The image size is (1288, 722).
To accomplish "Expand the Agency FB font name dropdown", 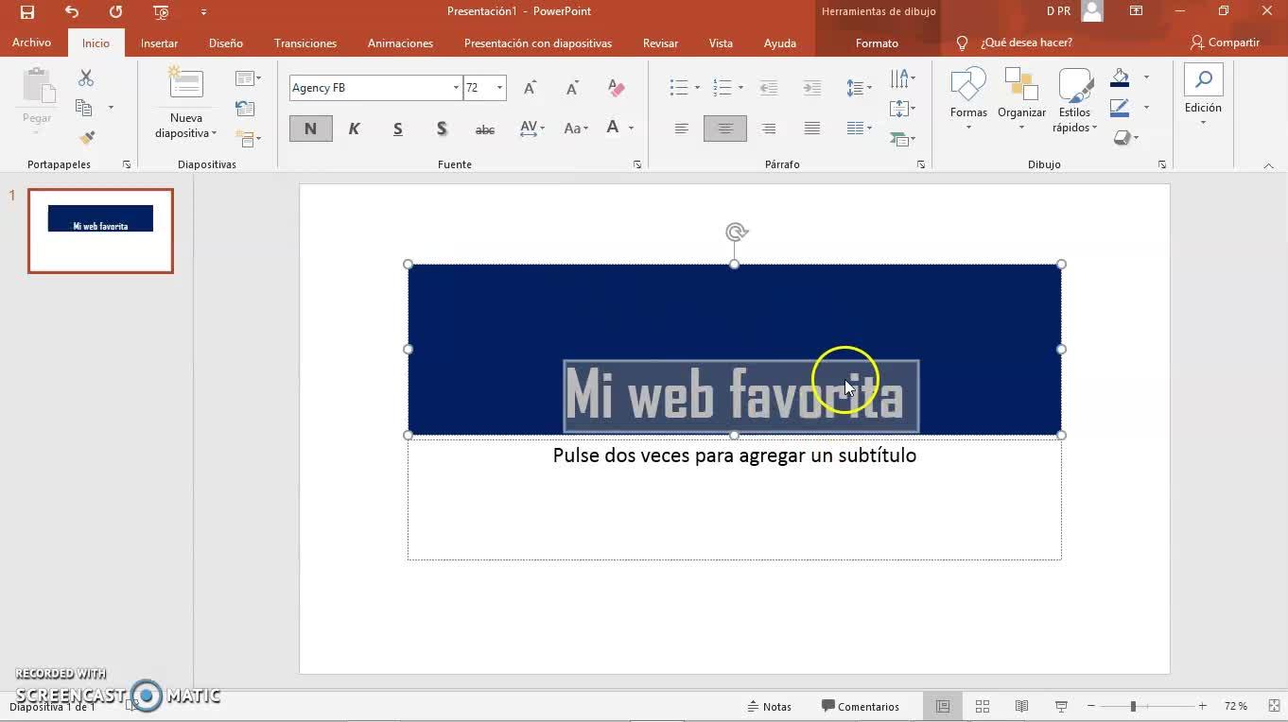I will click(456, 88).
